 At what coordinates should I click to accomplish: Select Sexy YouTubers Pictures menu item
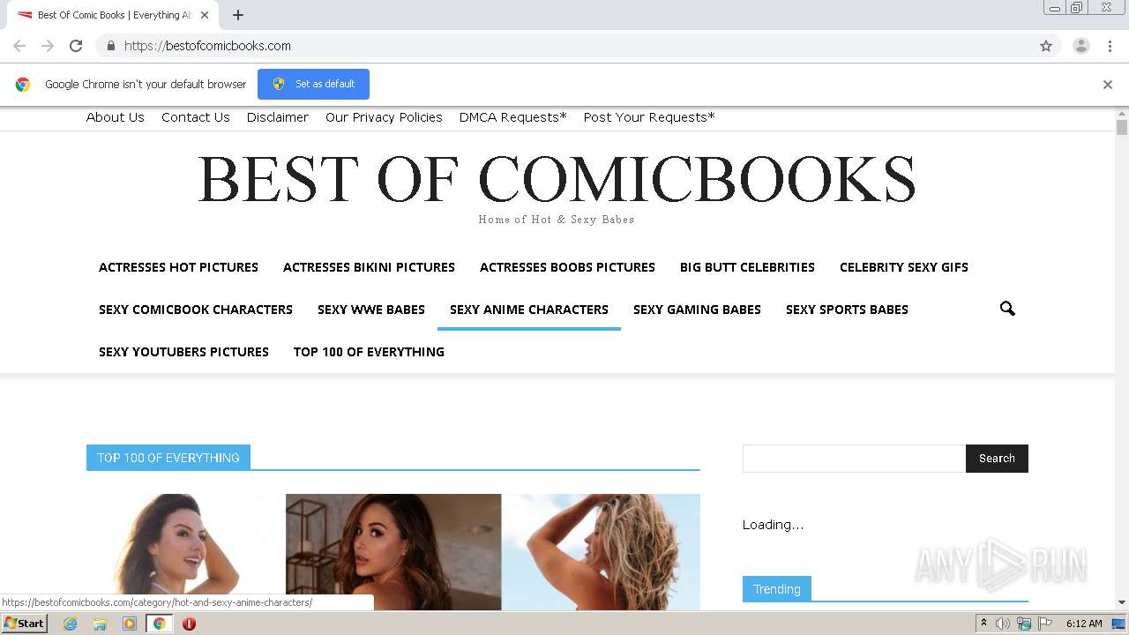183,352
